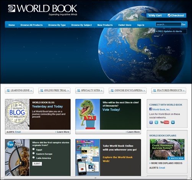Click the World Book globe logo icon
192x180 pixels.
coord(11,8)
